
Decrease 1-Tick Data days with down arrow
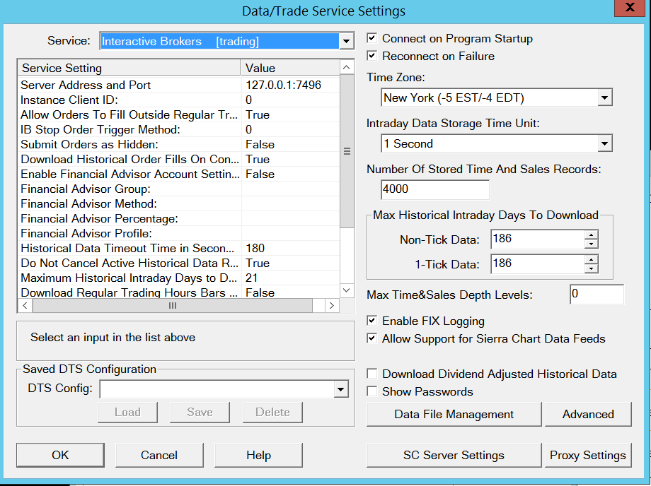[592, 268]
